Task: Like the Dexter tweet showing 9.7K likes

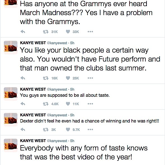Action: tap(68, 129)
